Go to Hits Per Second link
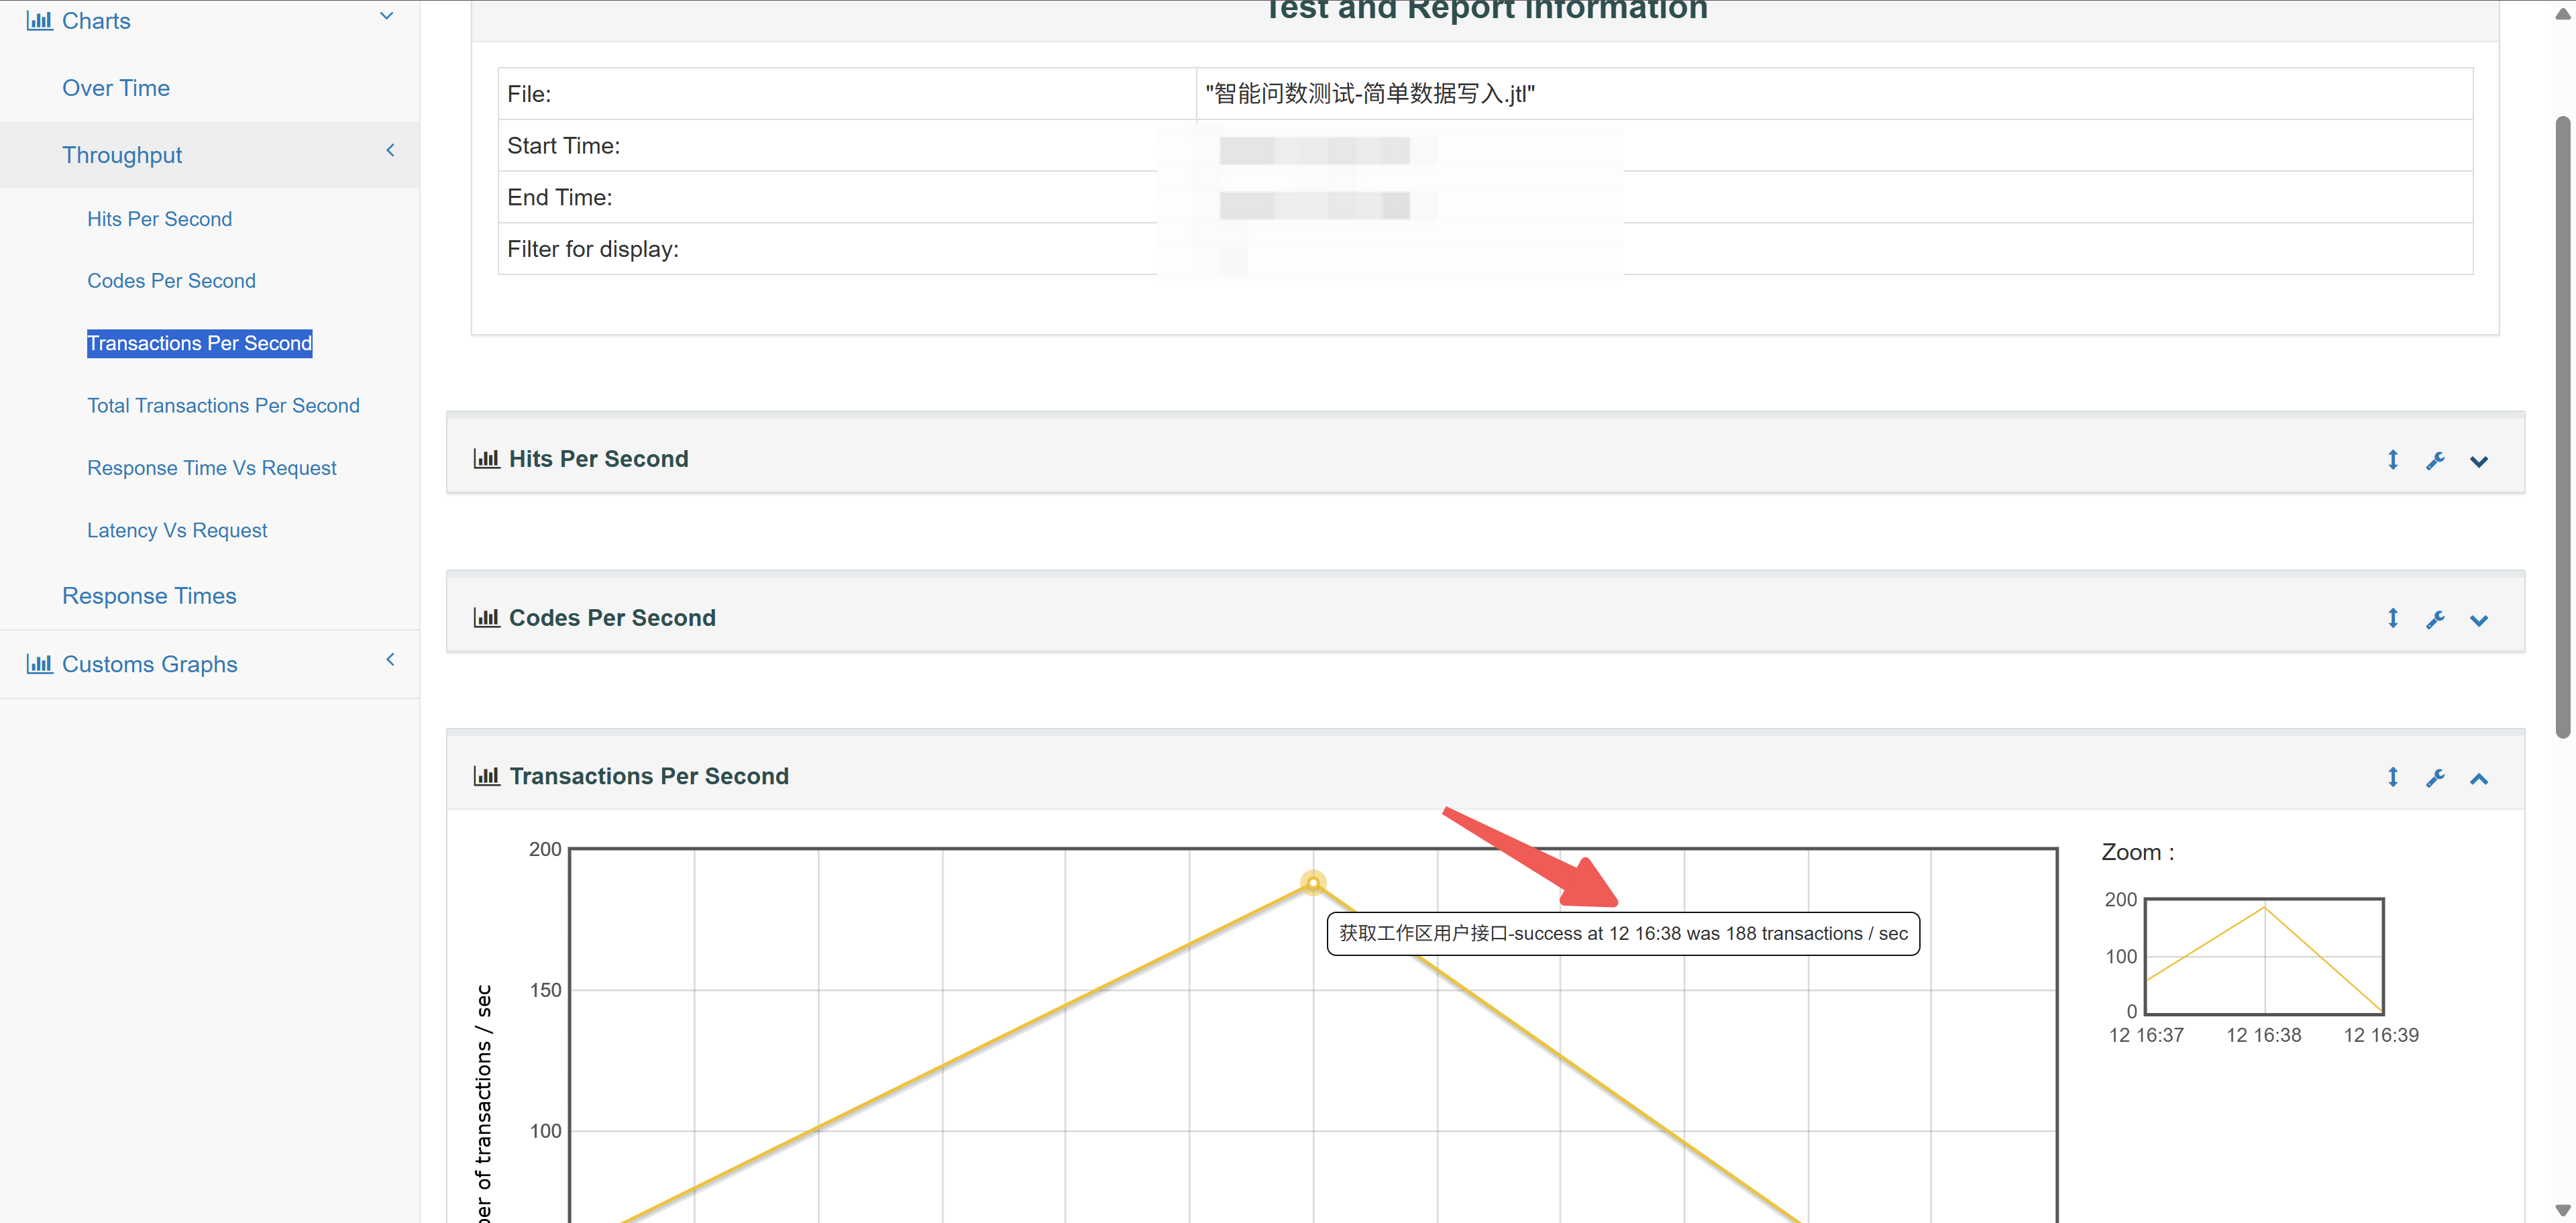2576x1223 pixels. (159, 219)
